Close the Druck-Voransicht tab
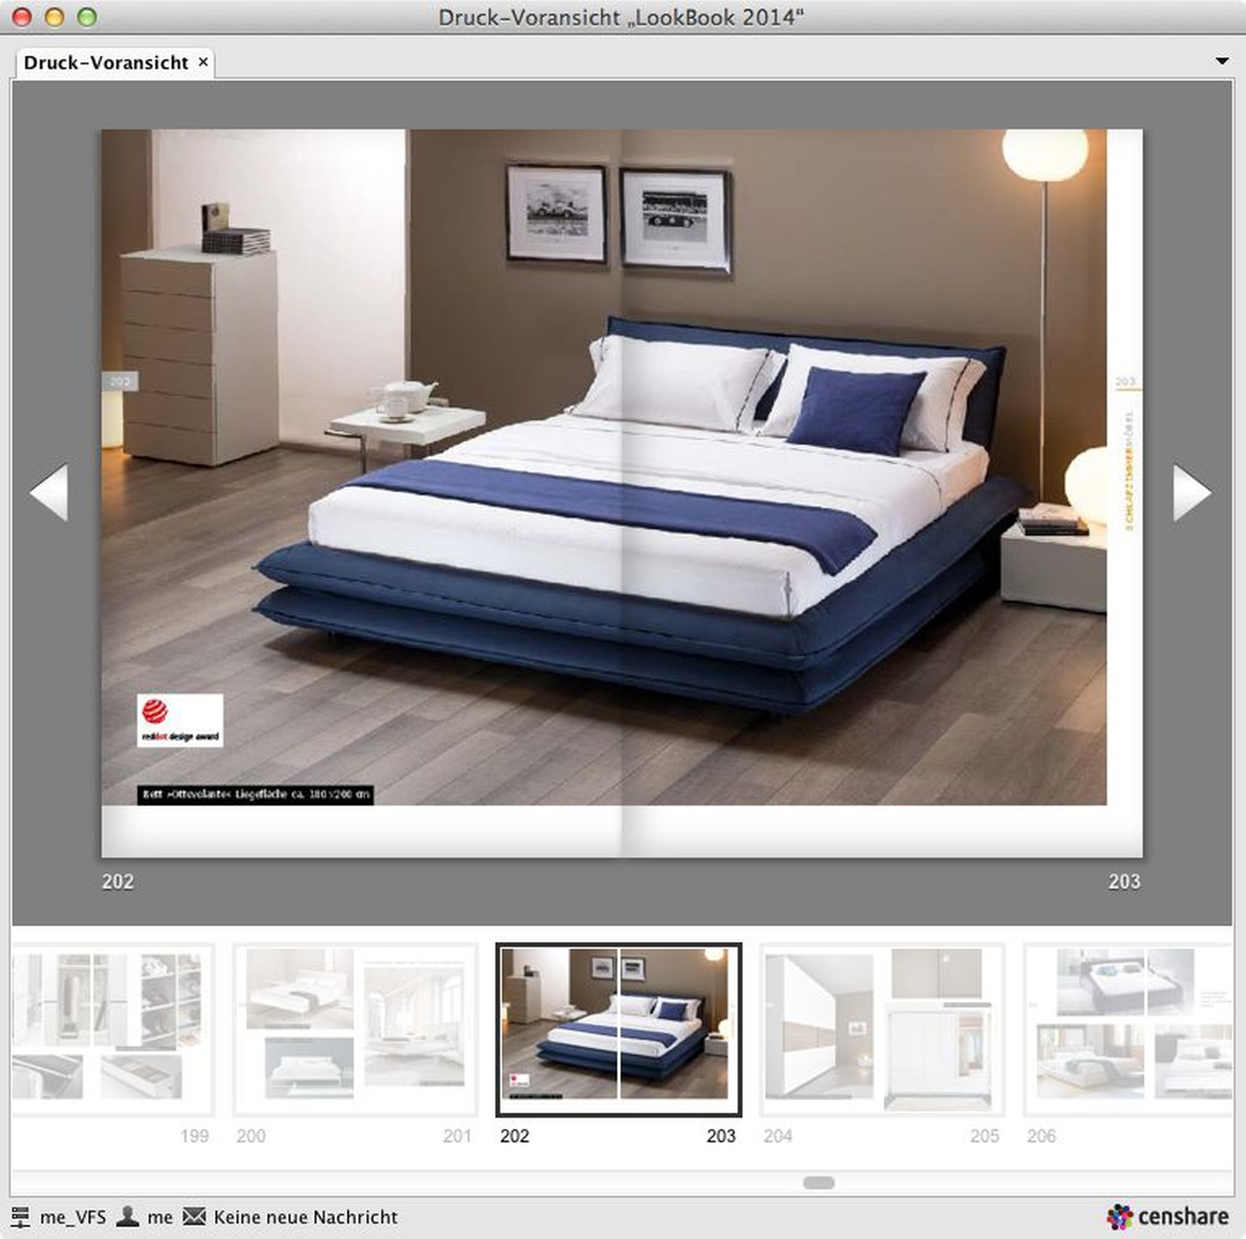This screenshot has width=1246, height=1239. [203, 62]
